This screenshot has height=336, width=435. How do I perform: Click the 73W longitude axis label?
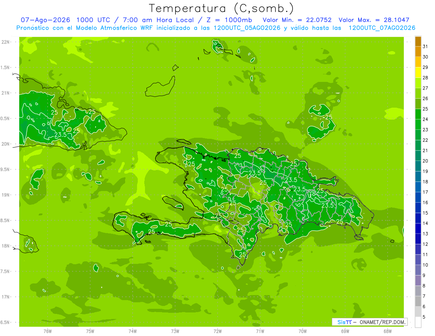pyautogui.click(x=175, y=331)
